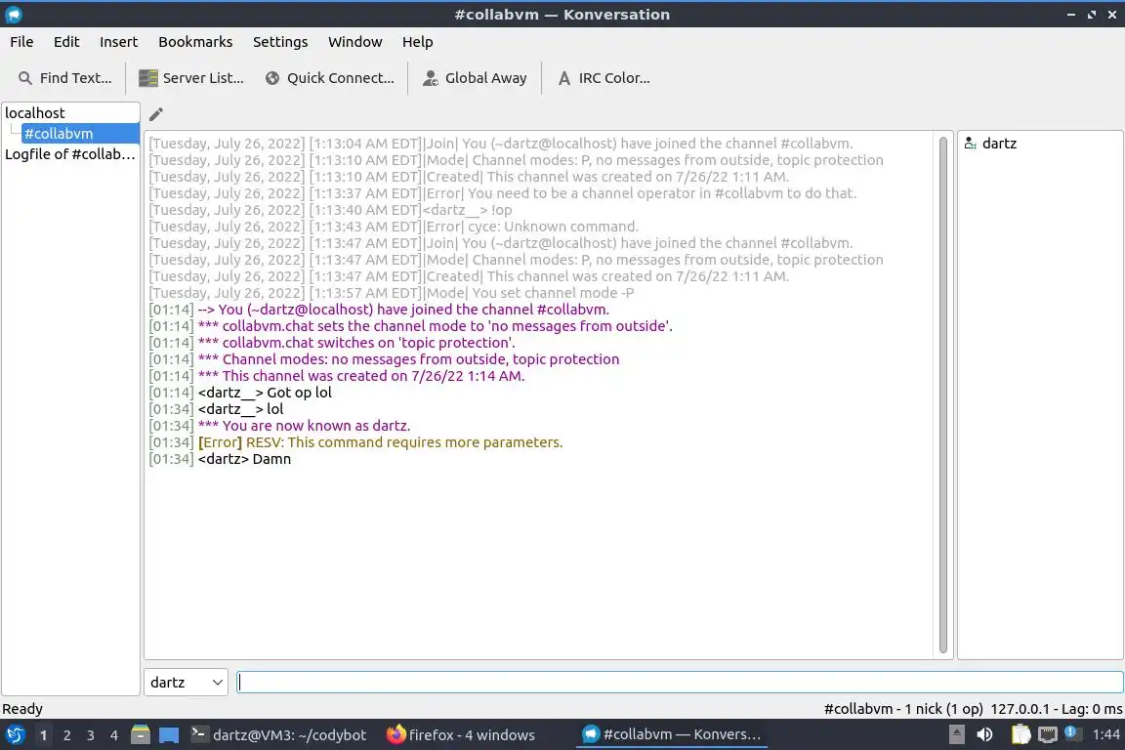Open the Server List dialog
Viewport: 1125px width, 750px height.
(x=190, y=78)
